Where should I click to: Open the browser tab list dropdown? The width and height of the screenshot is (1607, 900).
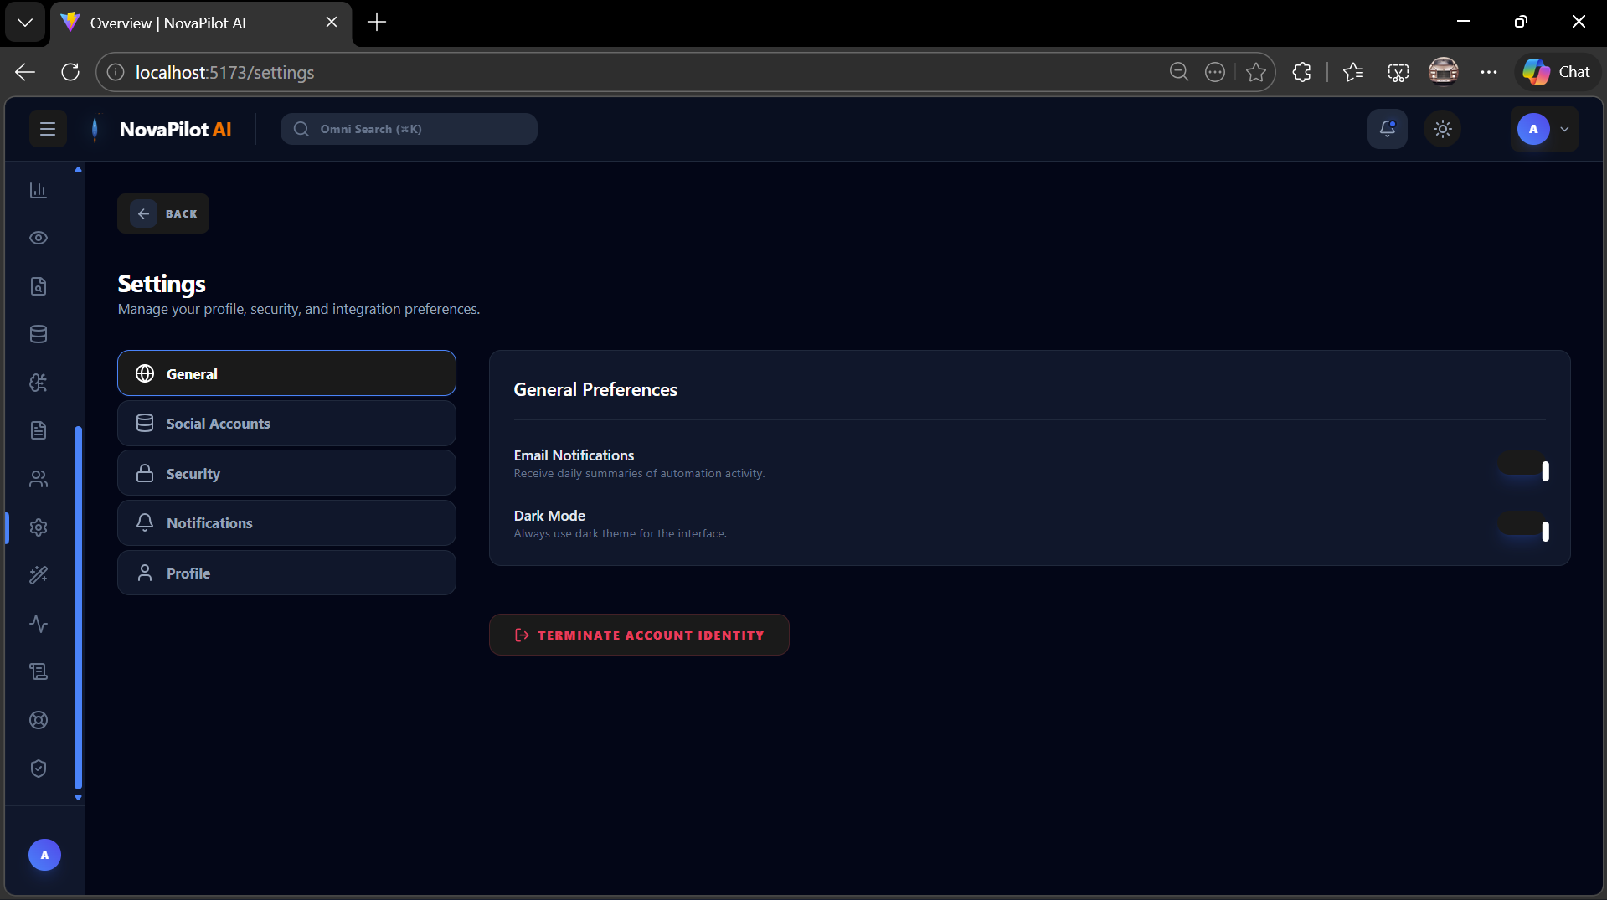pos(25,23)
